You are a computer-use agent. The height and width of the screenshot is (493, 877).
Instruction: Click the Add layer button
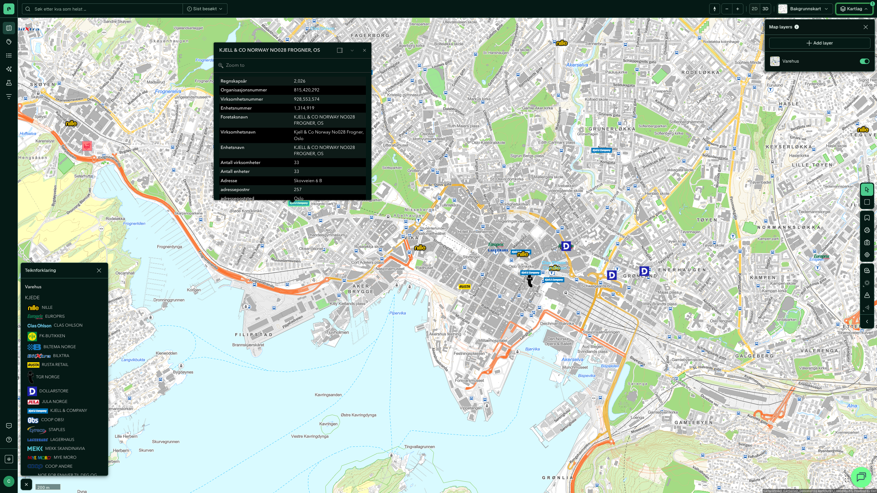(819, 43)
